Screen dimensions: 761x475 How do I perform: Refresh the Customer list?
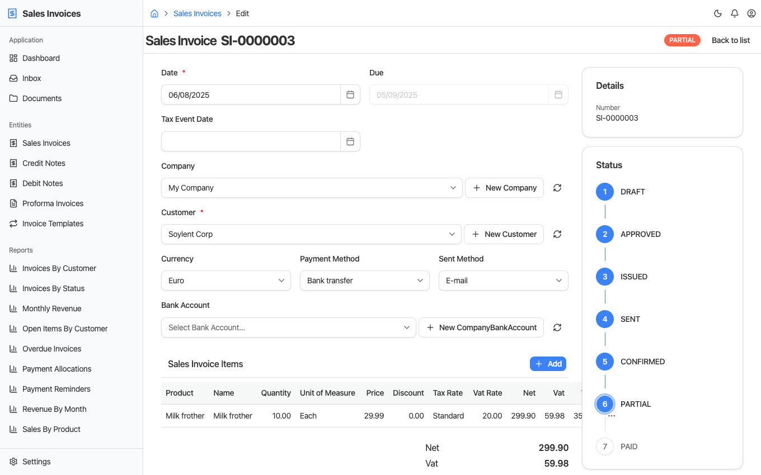(x=557, y=234)
